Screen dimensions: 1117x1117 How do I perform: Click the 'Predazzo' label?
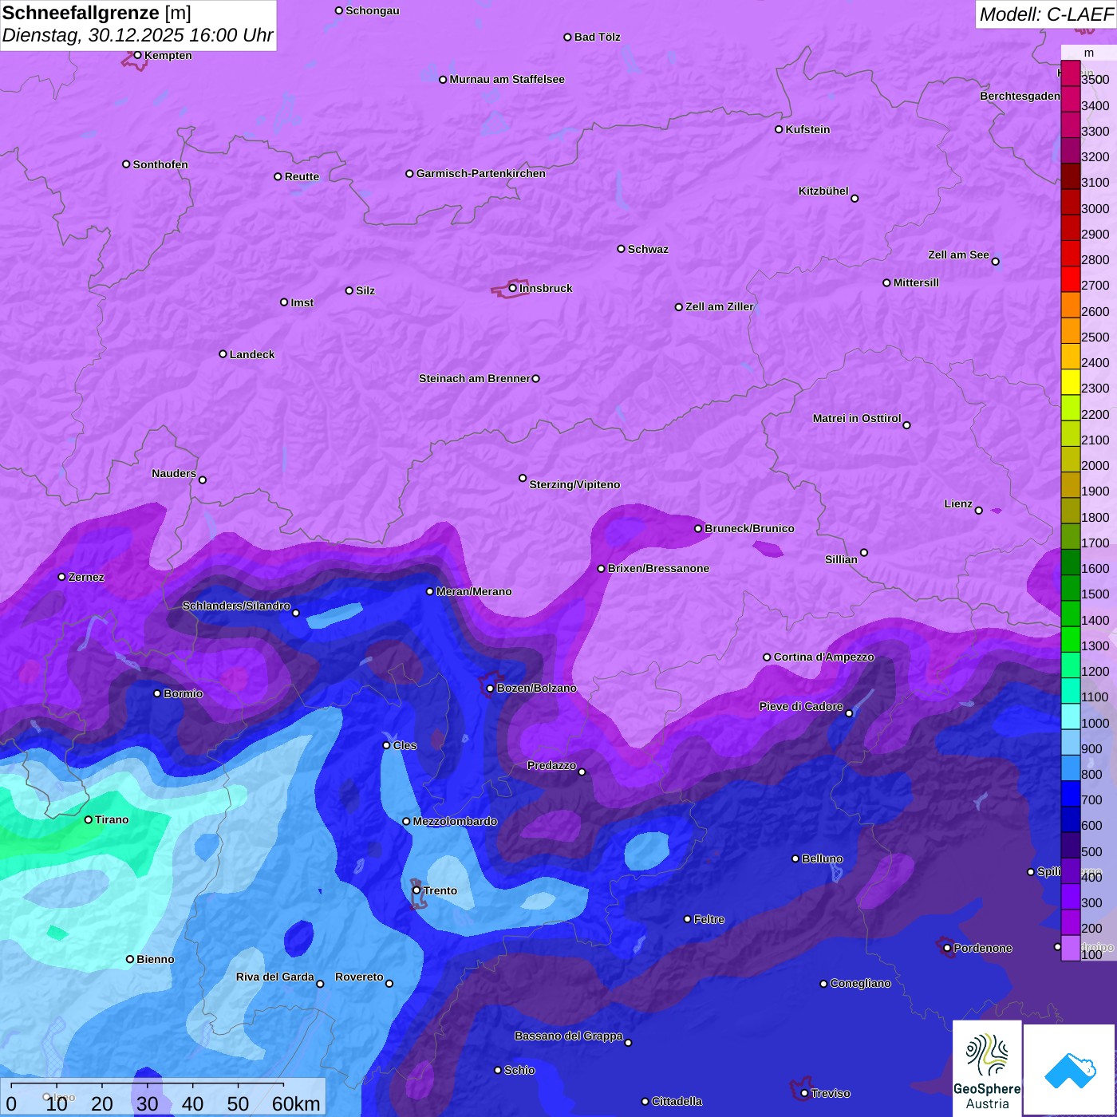[x=551, y=765]
